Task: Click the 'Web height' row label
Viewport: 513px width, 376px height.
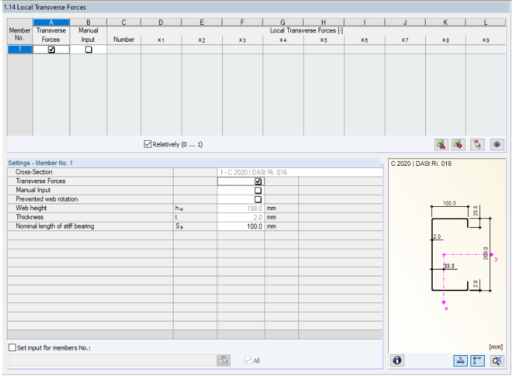Action: coord(31,208)
